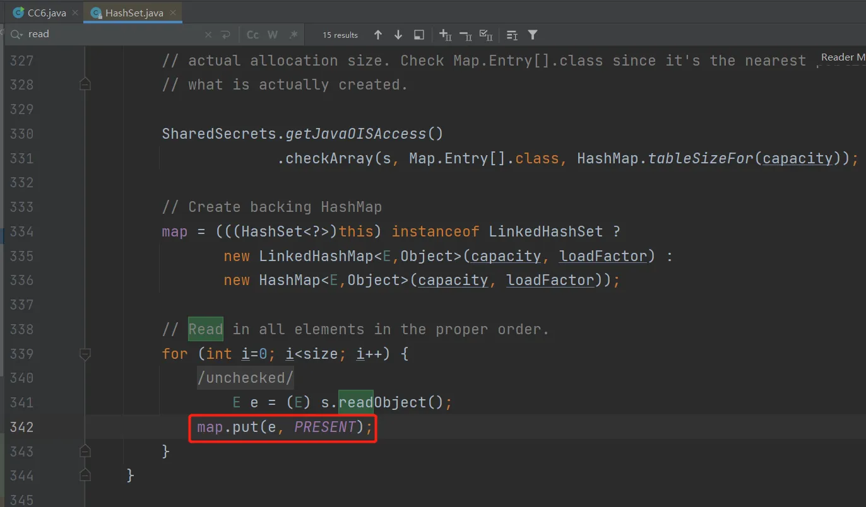Collapse the for loop at line 339

click(x=85, y=354)
